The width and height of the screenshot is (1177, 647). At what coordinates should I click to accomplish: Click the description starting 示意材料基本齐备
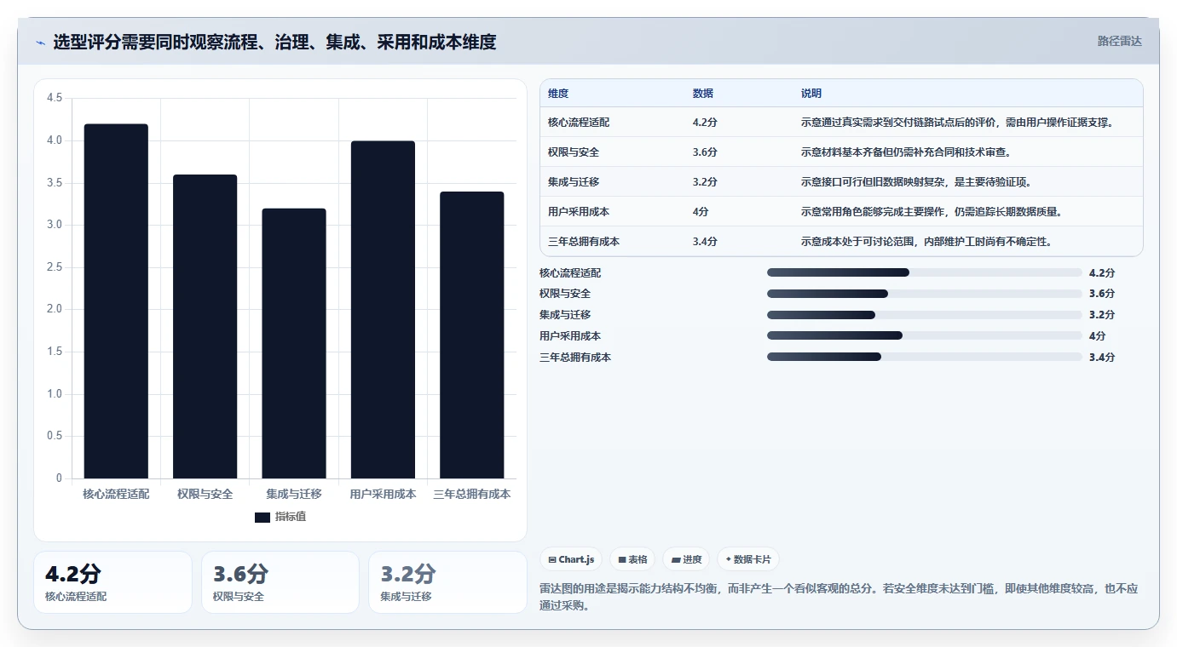[906, 152]
